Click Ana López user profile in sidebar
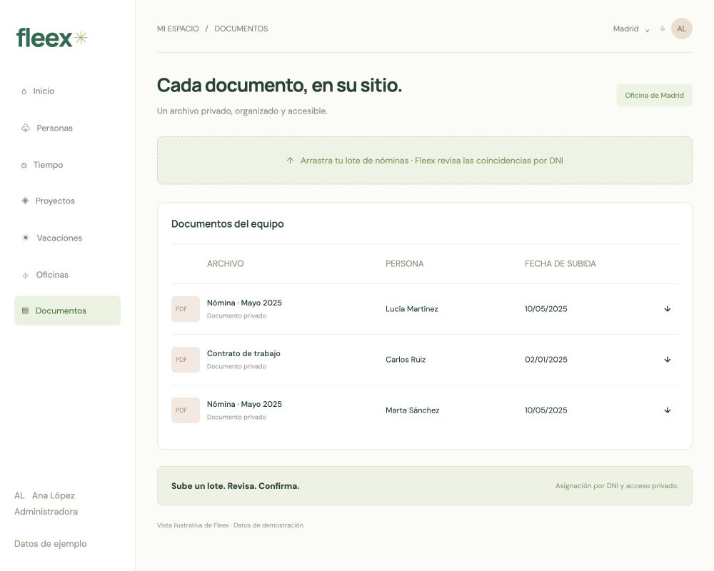This screenshot has height=571, width=714. pyautogui.click(x=46, y=503)
